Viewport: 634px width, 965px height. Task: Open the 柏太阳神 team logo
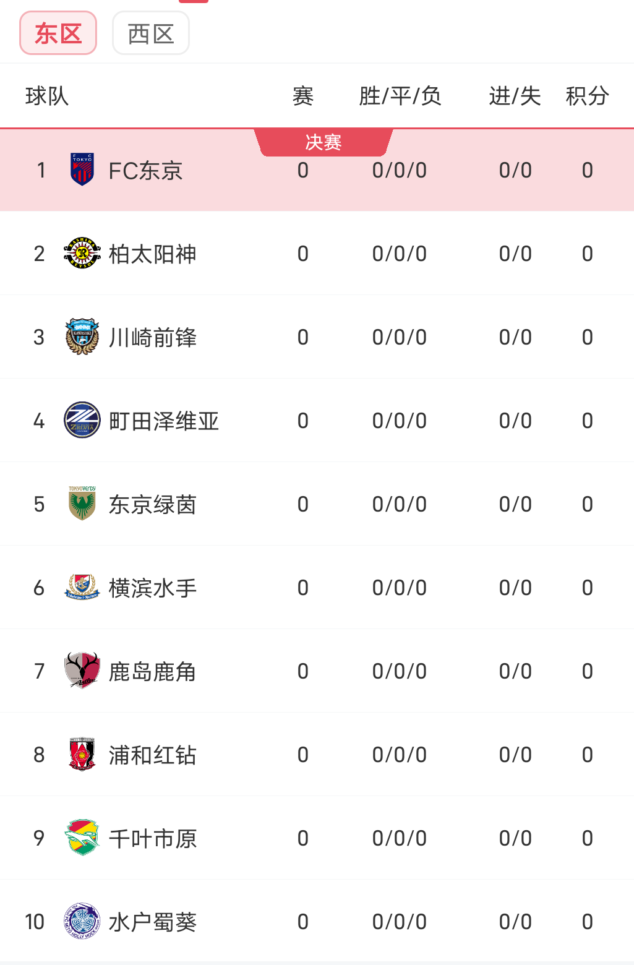pyautogui.click(x=82, y=253)
